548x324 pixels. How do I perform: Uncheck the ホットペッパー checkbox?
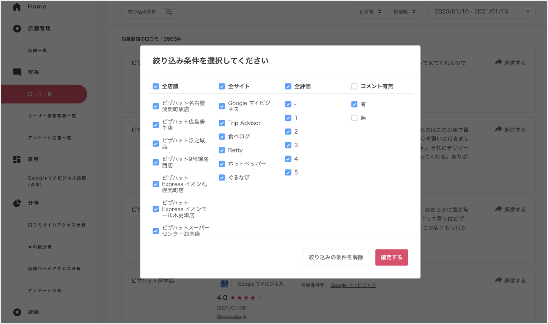tap(222, 163)
